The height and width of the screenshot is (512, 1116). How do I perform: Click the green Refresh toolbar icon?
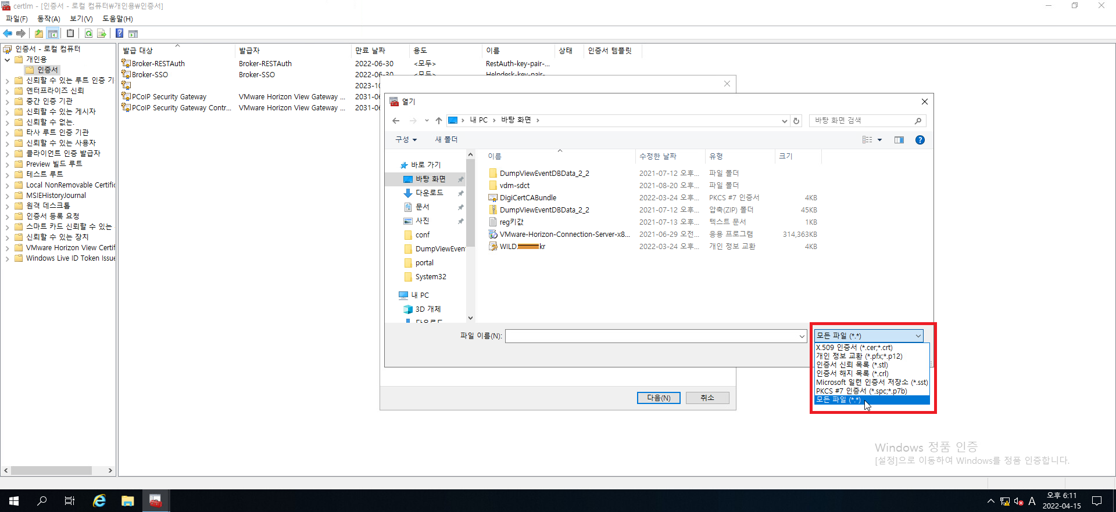click(88, 34)
